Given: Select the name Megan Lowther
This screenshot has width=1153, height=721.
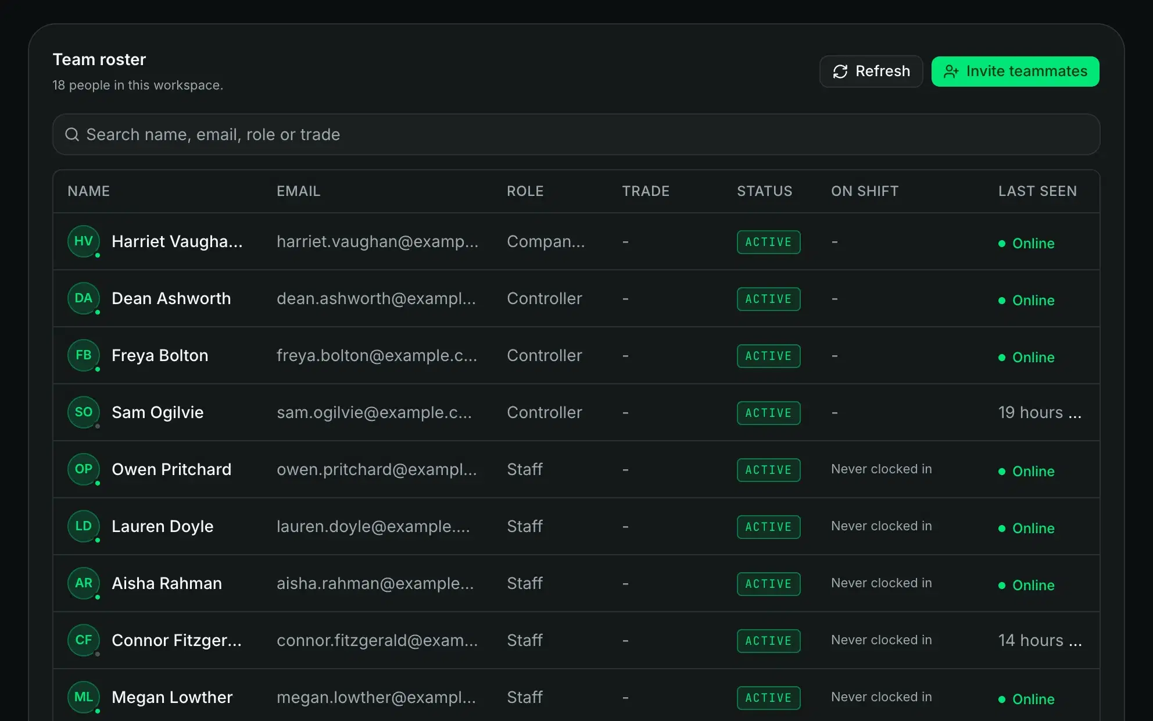Looking at the screenshot, I should point(172,697).
